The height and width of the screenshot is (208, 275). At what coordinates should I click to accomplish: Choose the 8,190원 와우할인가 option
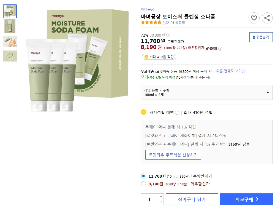[143, 184]
